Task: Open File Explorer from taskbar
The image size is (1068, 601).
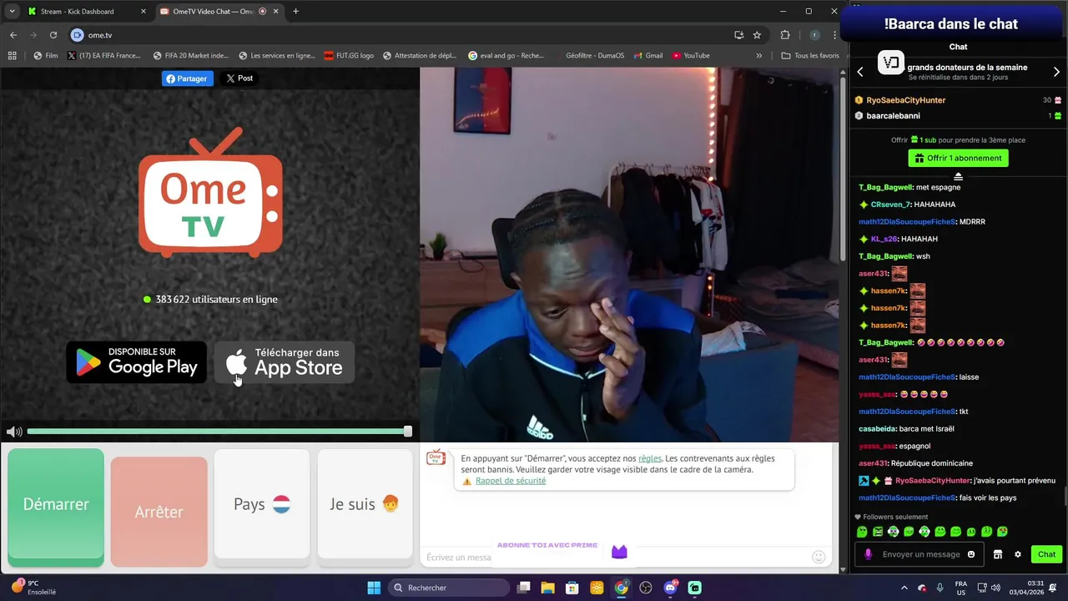Action: coord(547,588)
